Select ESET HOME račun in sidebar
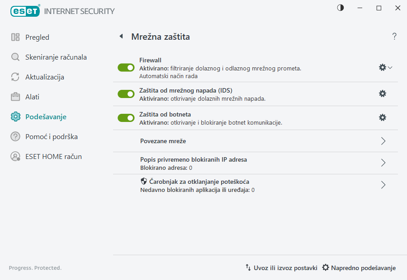Viewport: 407px width, 280px height. [15, 156]
